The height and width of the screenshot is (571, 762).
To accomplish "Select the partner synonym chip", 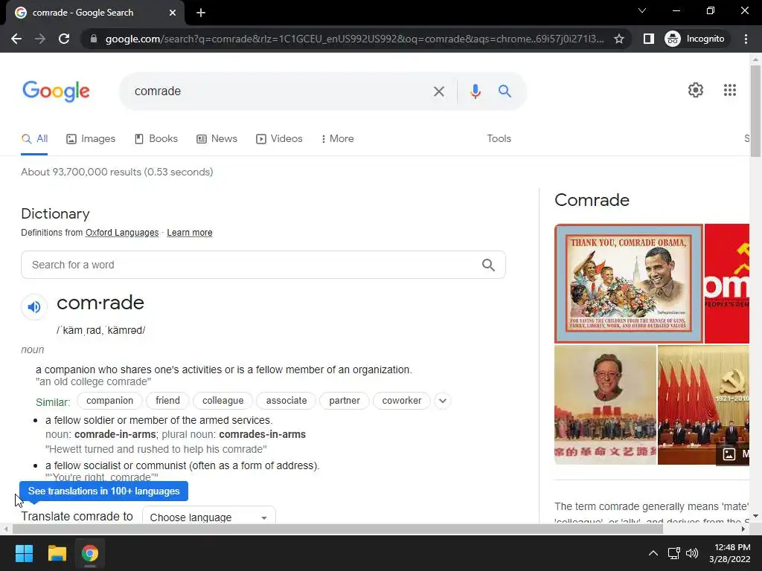I will click(345, 401).
